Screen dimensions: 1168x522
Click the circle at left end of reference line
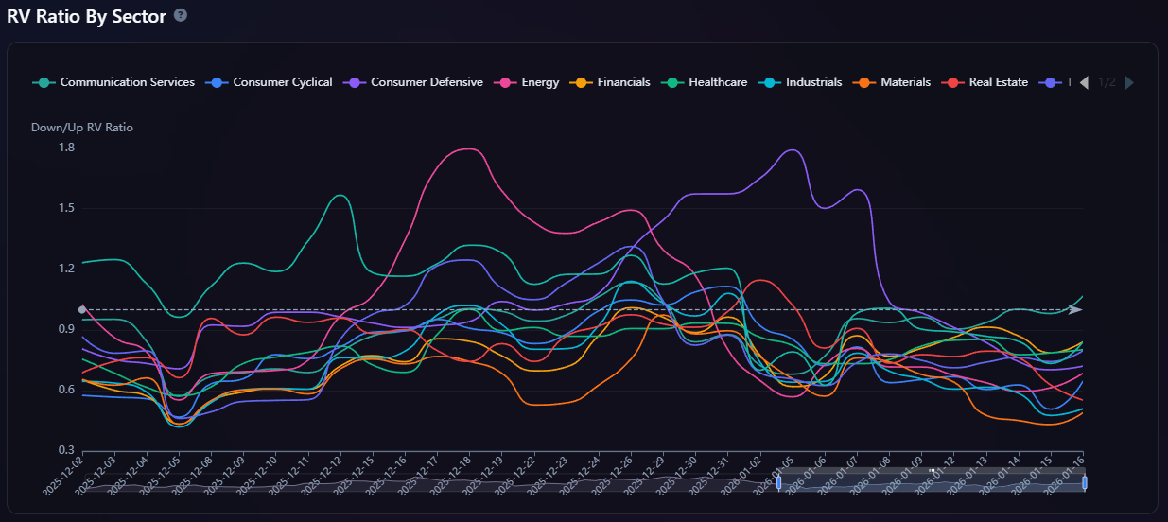(x=82, y=309)
